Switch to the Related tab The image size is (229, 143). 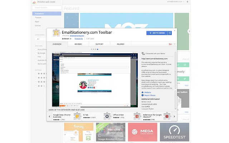[121, 44]
